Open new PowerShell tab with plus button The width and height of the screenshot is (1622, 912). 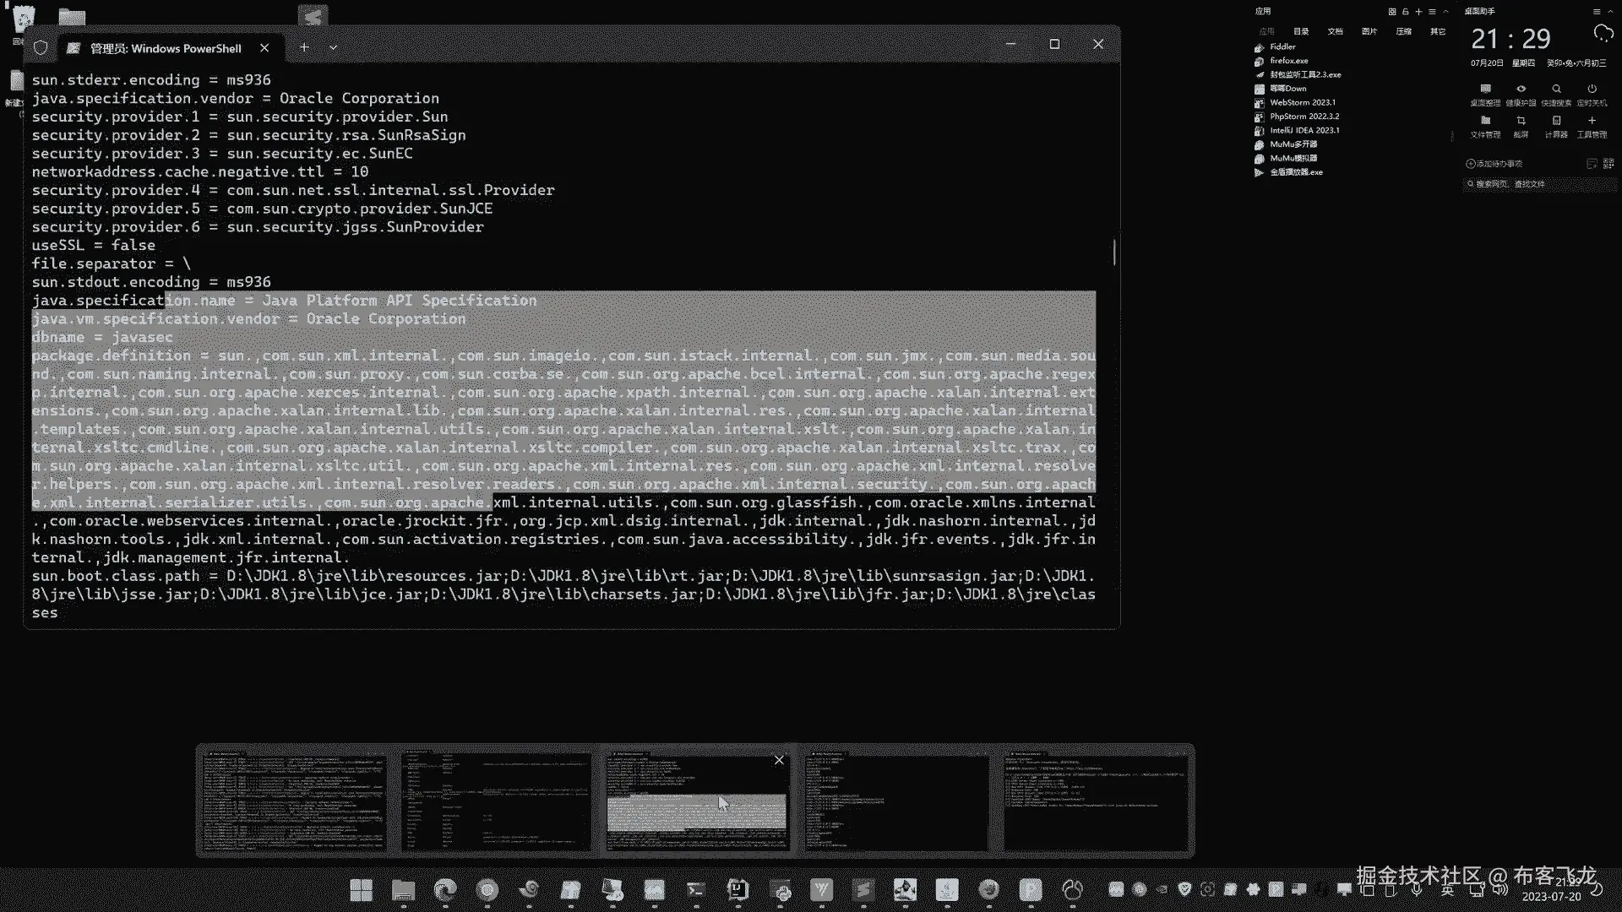point(304,48)
